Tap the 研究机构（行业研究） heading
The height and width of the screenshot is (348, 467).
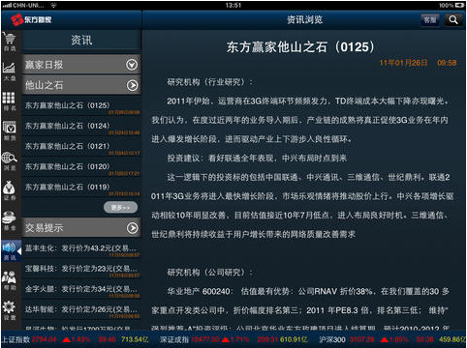pos(210,82)
